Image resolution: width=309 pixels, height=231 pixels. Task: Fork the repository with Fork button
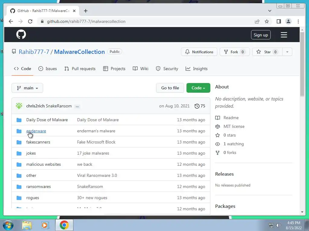click(235, 52)
